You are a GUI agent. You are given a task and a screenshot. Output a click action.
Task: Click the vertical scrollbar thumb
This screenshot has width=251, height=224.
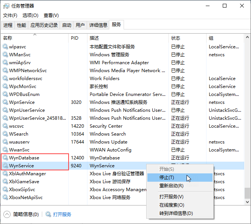click(247, 193)
